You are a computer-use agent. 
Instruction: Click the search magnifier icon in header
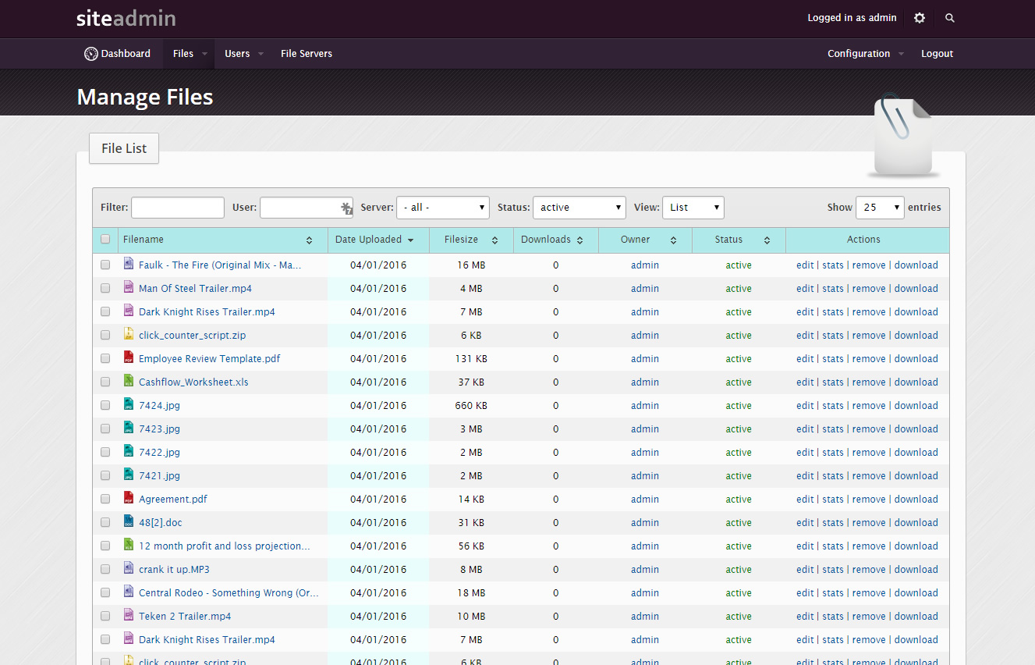(949, 18)
